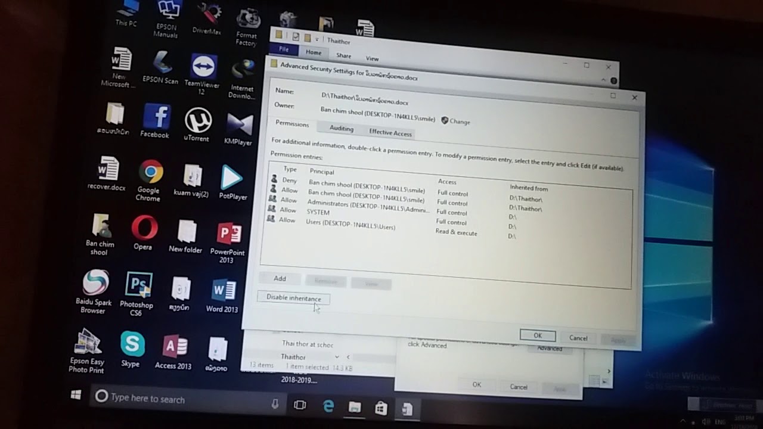Open the Ban chim shool folder
Image resolution: width=763 pixels, height=429 pixels.
click(x=100, y=234)
